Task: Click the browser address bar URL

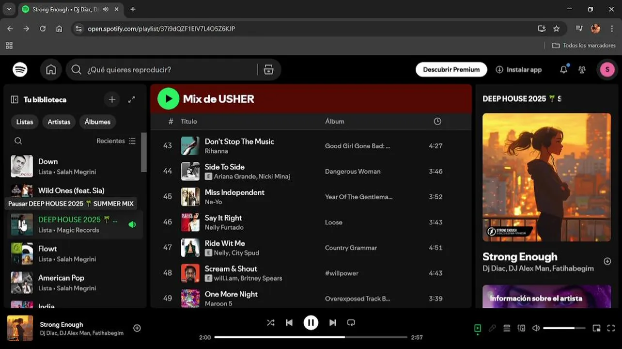Action: click(161, 29)
